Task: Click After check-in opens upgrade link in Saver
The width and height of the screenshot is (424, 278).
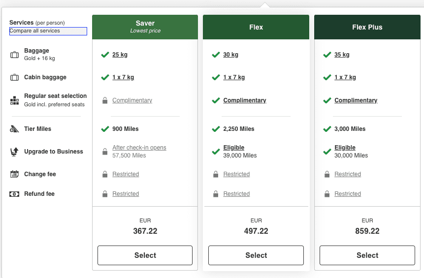Action: coord(139,148)
